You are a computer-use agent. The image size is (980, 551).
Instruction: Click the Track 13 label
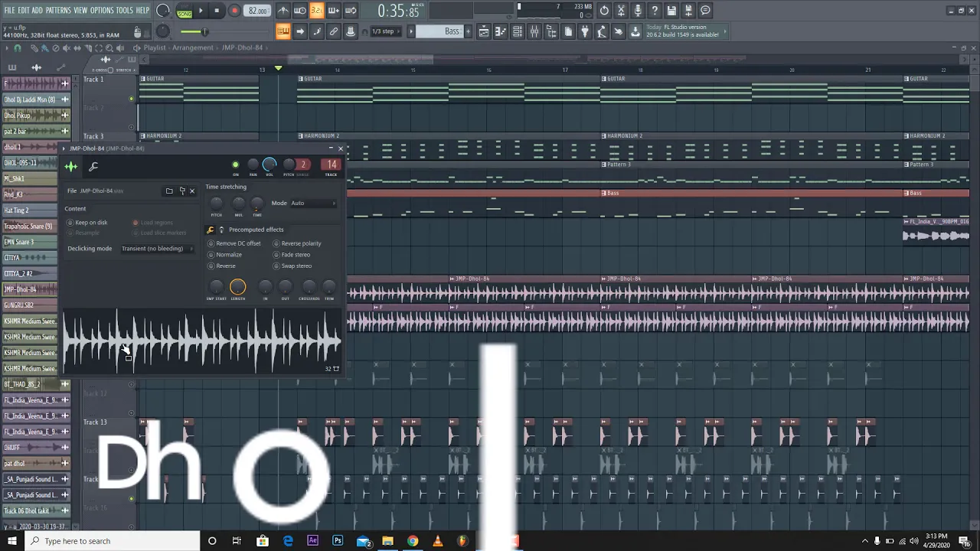point(95,422)
